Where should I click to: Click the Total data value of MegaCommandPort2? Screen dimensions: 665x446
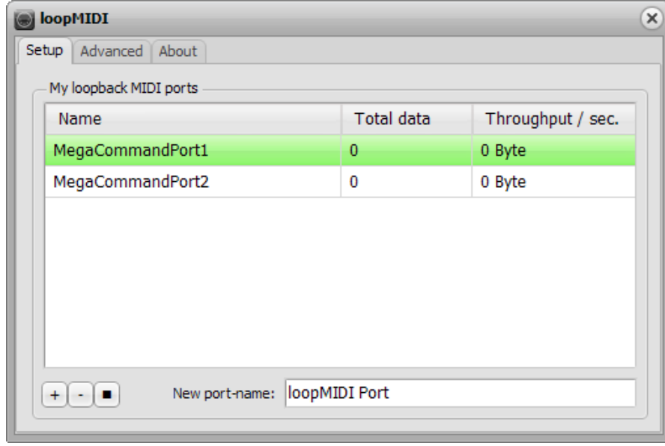(x=406, y=182)
